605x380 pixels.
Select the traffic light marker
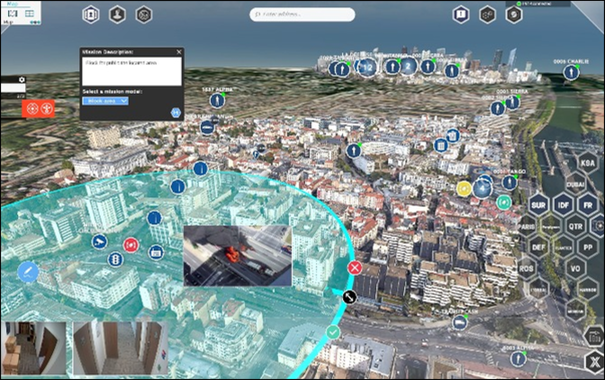coord(115,260)
